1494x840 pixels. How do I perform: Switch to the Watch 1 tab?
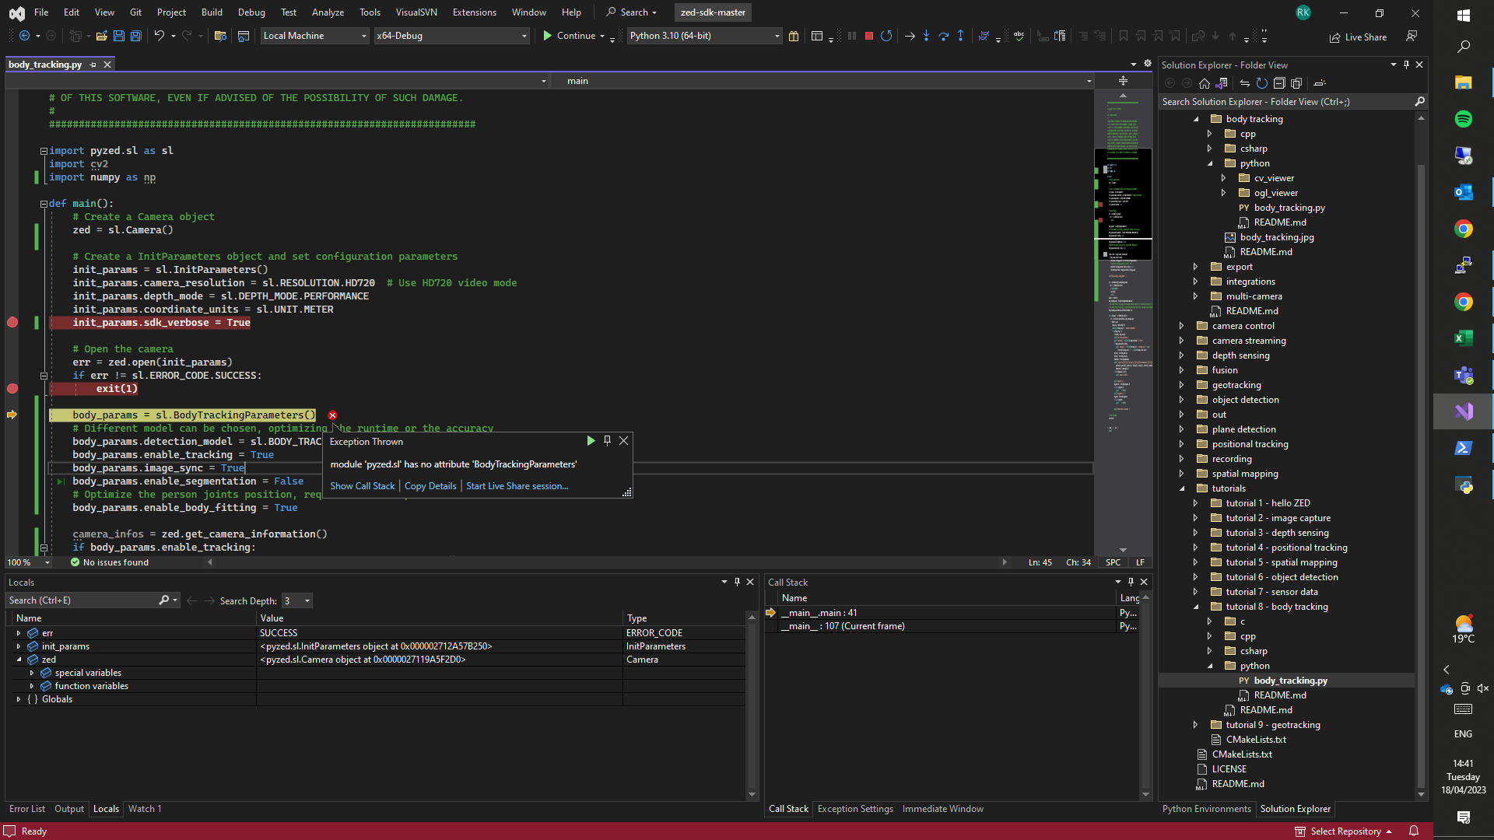tap(144, 809)
